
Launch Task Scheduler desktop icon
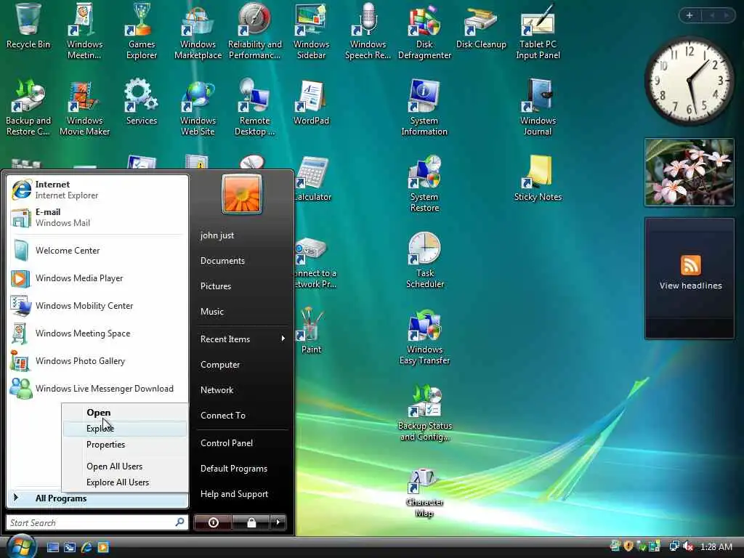tap(424, 260)
